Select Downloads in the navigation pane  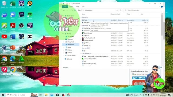(71, 44)
